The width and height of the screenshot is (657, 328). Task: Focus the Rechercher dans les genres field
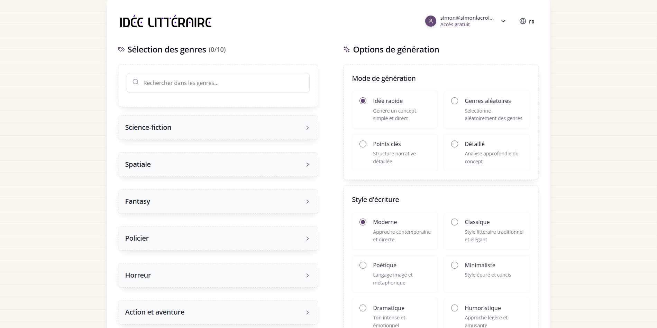[x=218, y=83]
